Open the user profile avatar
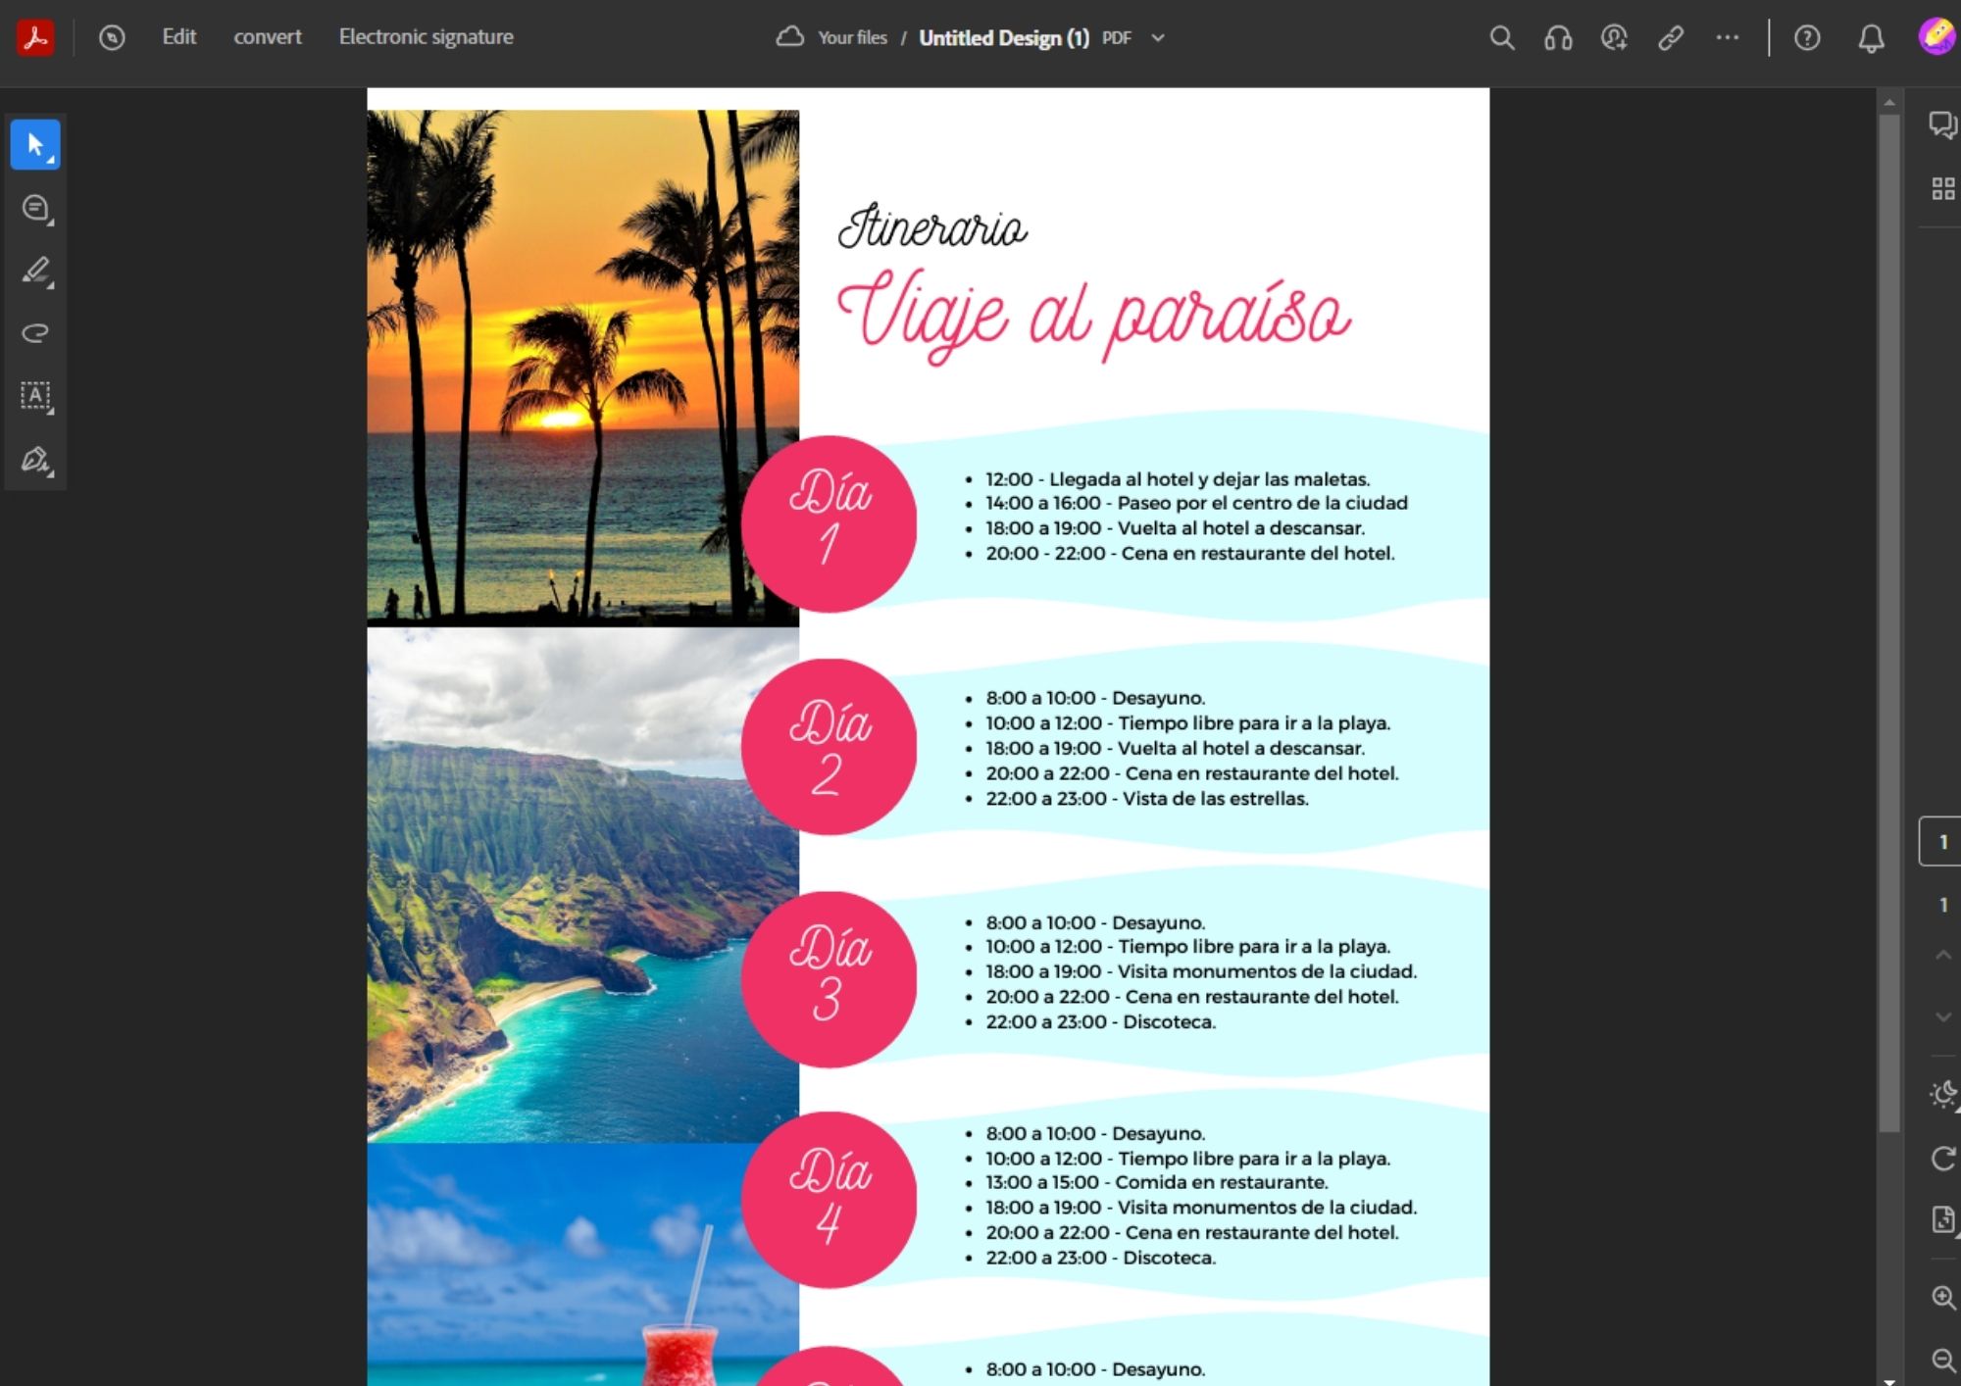Image resolution: width=1961 pixels, height=1386 pixels. click(x=1937, y=36)
